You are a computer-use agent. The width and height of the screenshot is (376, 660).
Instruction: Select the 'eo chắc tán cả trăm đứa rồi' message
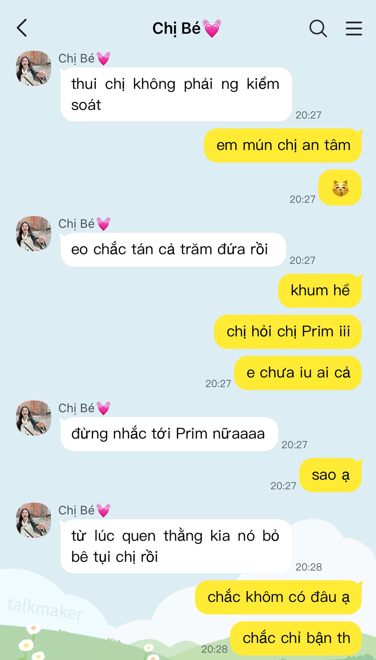tap(173, 250)
